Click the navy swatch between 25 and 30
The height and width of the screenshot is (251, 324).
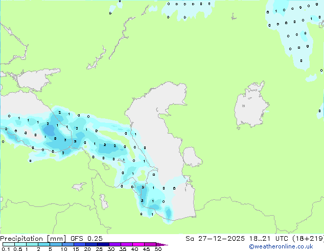pyautogui.click(x=103, y=244)
